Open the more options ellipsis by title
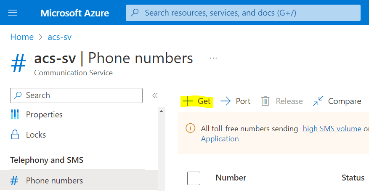 pos(213,58)
